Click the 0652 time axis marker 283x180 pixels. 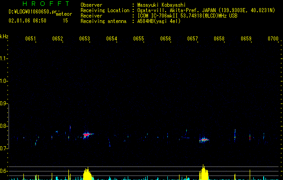[58, 39]
